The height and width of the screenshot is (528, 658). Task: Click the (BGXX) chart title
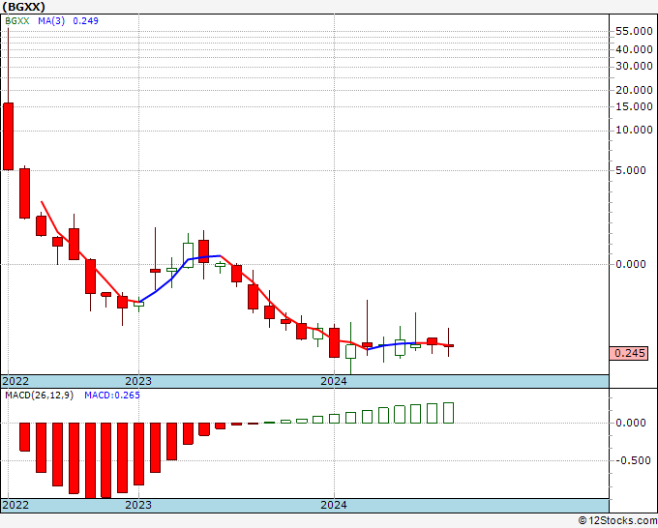pyautogui.click(x=23, y=7)
